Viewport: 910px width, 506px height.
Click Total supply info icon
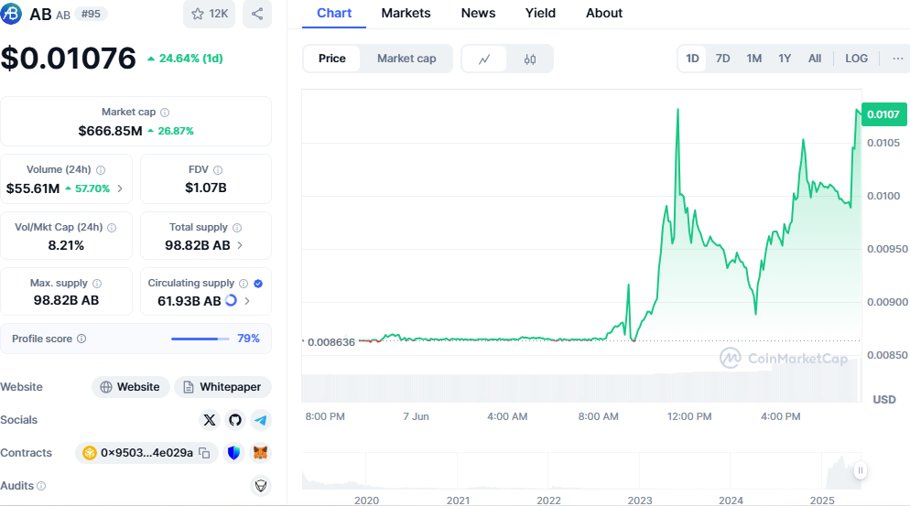[237, 228]
